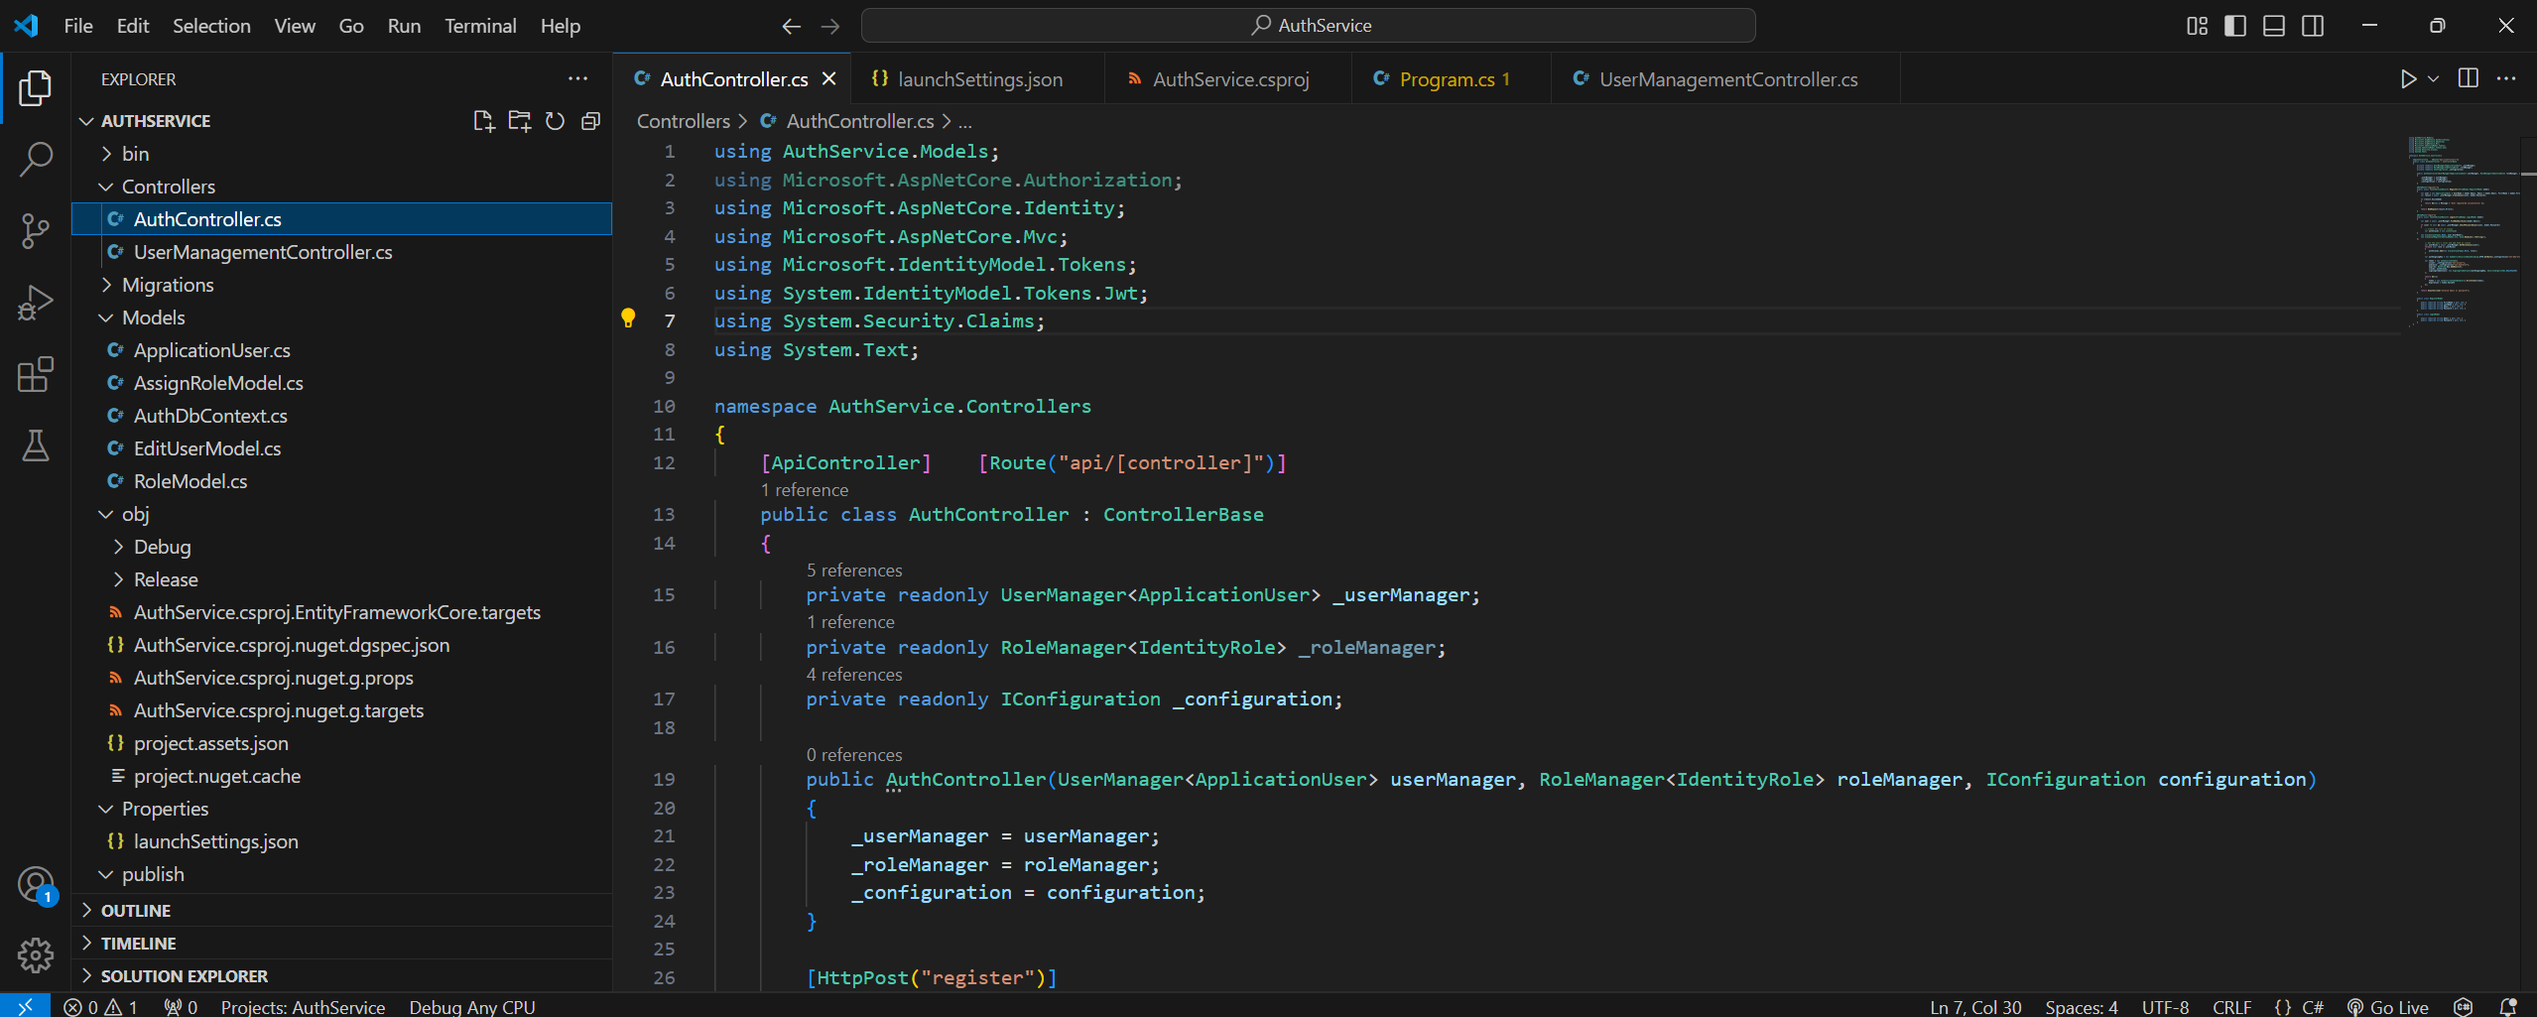Screen dimensions: 2537x1017
Task: Click New Folder icon in explorer header
Action: (519, 121)
